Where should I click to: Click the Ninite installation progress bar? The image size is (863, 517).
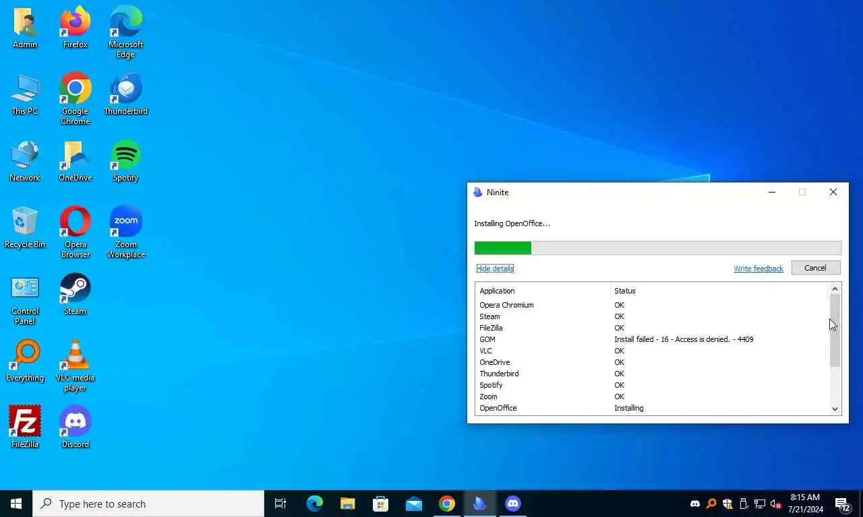pyautogui.click(x=658, y=248)
